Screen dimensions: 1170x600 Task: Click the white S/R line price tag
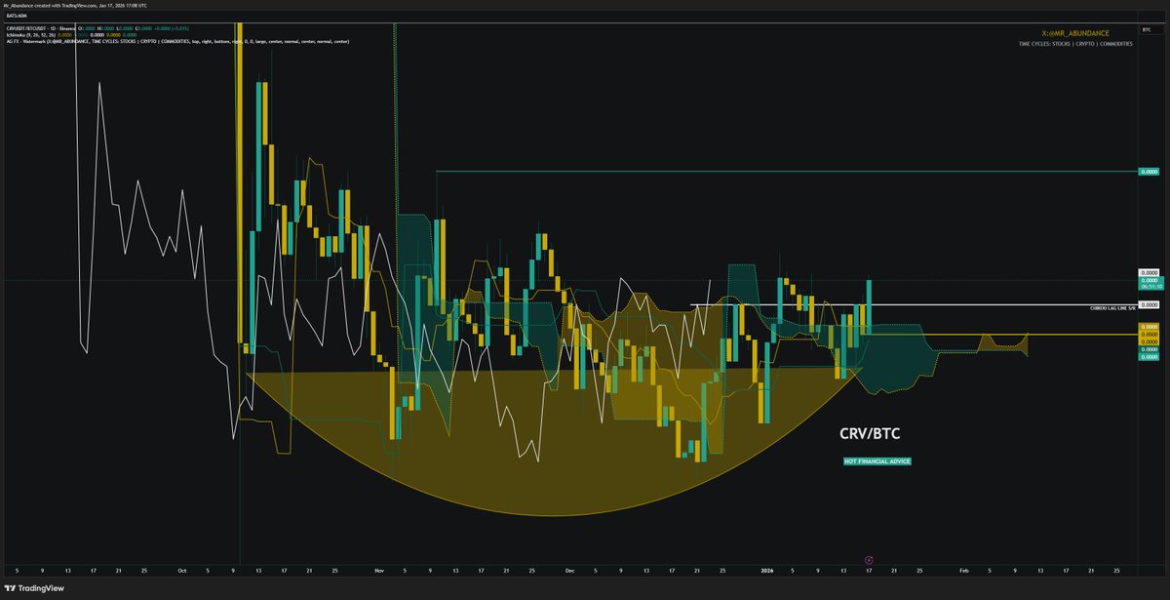pos(1150,304)
